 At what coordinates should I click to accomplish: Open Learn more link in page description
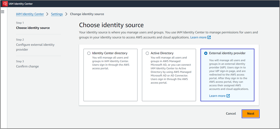[x=198, y=37]
